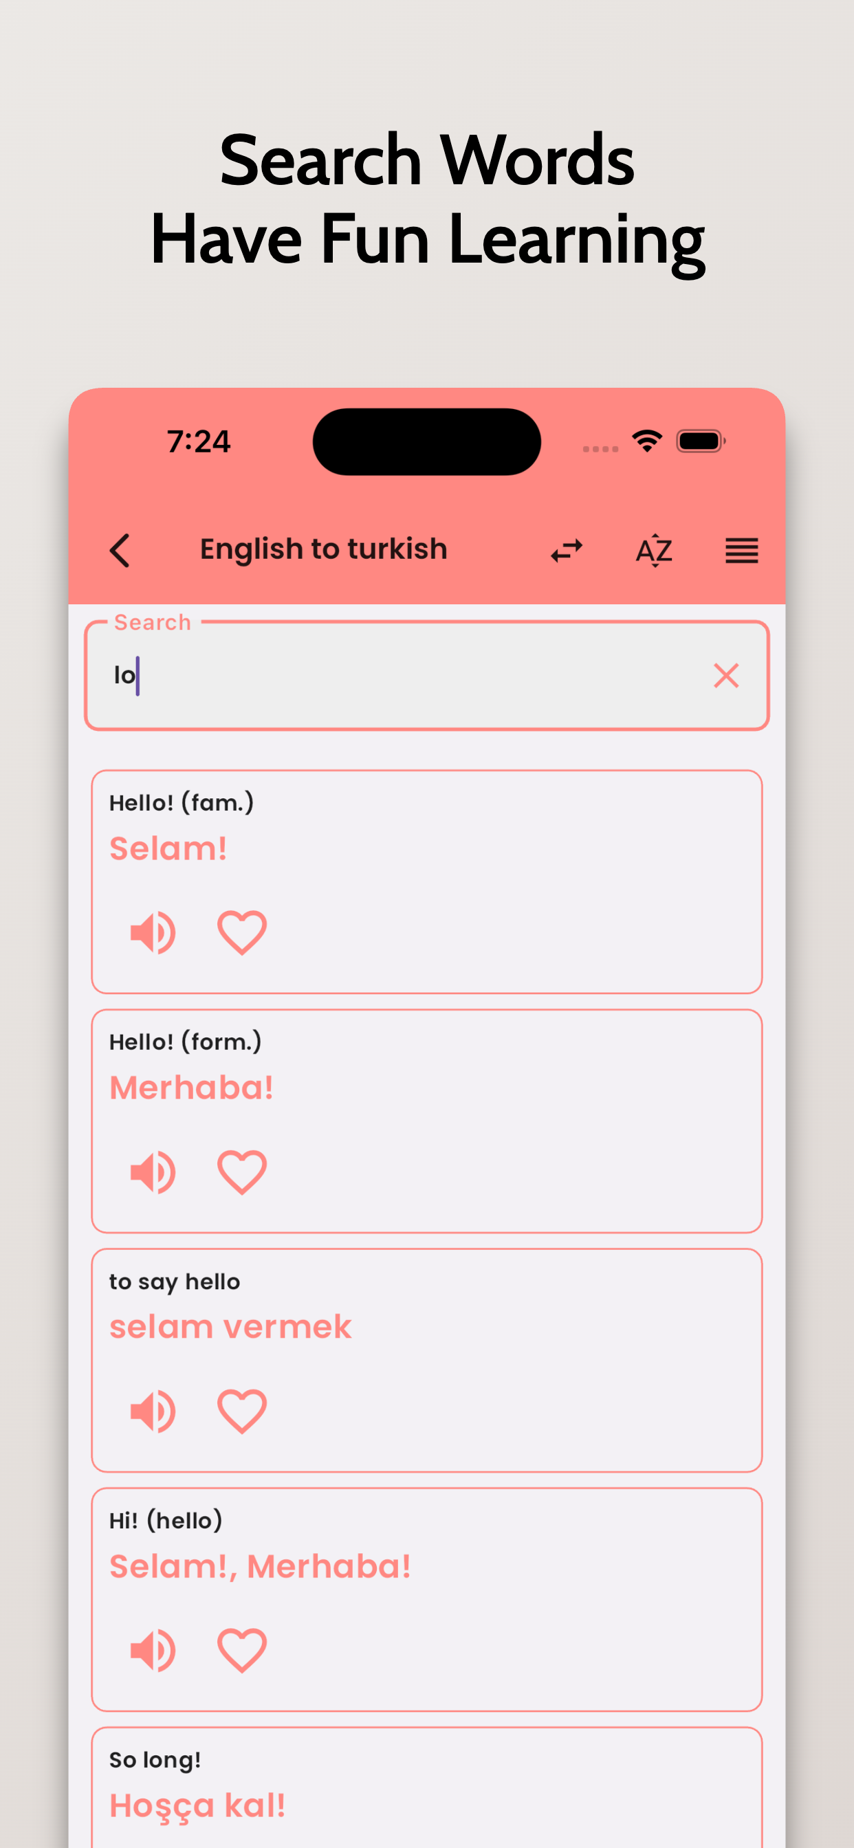The image size is (854, 1848).
Task: Tap the 7:24 clock in status bar
Action: (x=199, y=441)
